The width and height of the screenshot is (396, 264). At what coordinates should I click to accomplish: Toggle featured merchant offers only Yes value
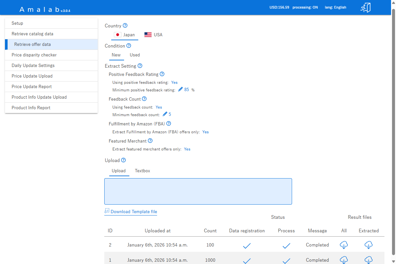point(187,149)
